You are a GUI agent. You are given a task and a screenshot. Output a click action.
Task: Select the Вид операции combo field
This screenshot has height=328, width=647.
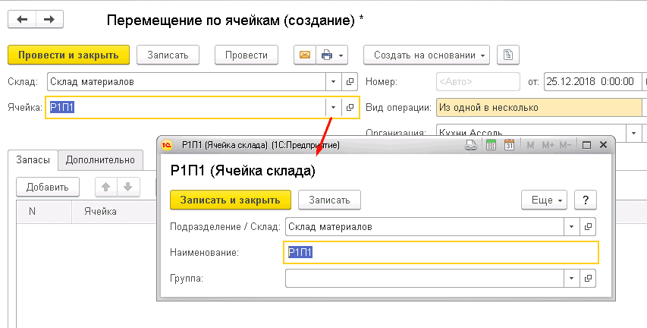[539, 107]
